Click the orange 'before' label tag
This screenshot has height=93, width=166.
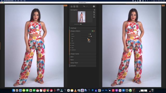pyautogui.click(x=65, y=5)
